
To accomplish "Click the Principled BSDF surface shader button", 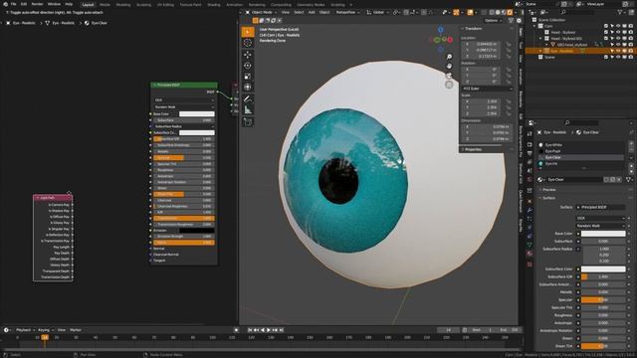I will point(600,207).
